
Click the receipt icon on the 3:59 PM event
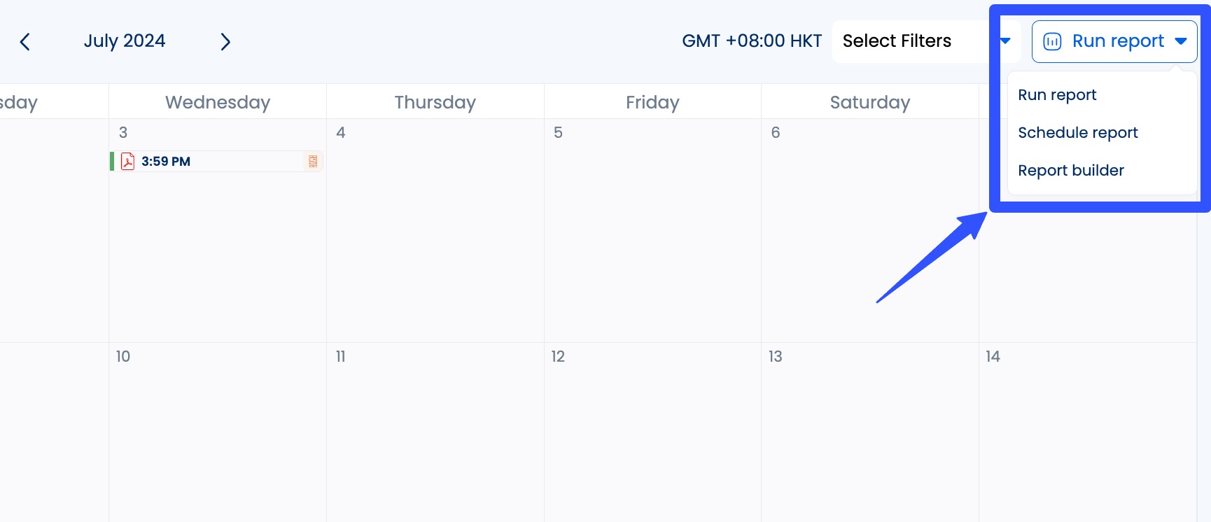313,161
